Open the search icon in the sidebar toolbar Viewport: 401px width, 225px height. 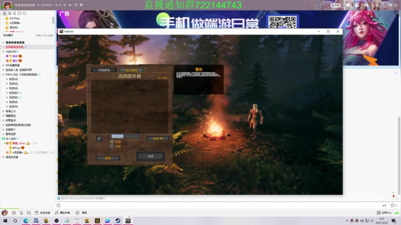25,13
